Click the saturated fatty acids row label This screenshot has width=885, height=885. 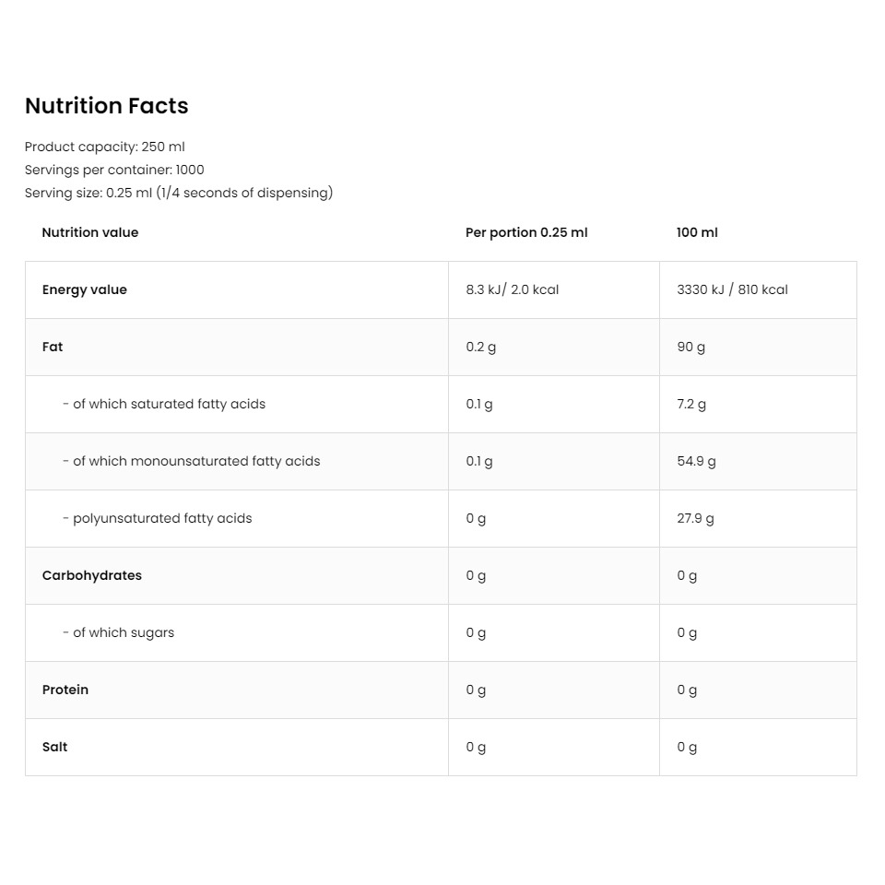click(x=164, y=404)
